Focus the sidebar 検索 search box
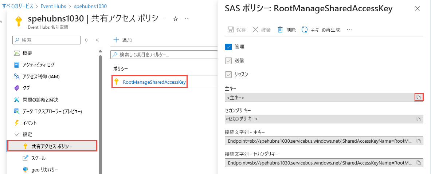This screenshot has width=431, height=174. pyautogui.click(x=47, y=40)
